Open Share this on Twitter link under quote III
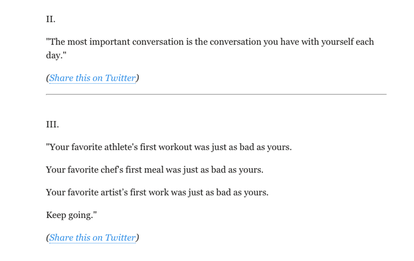This screenshot has height=261, width=414. [x=93, y=238]
